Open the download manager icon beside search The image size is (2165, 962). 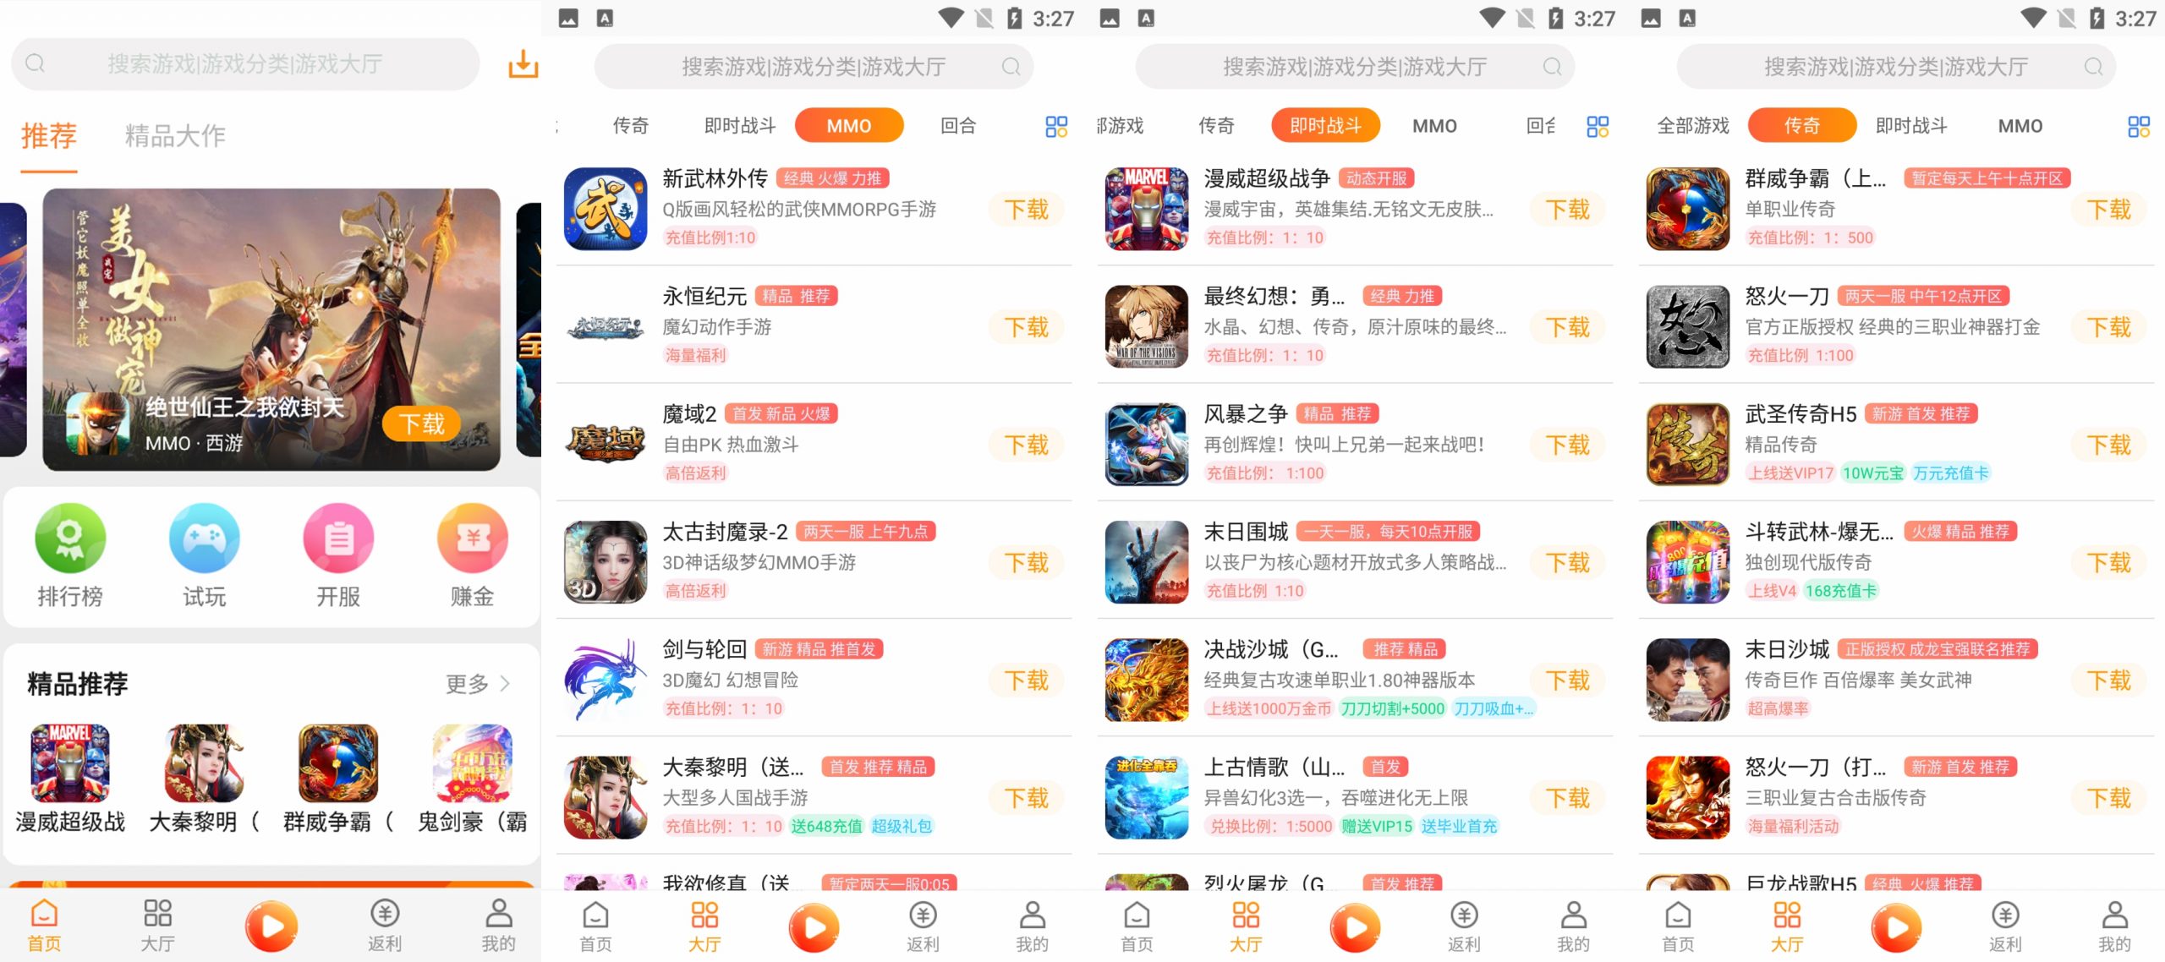(x=523, y=64)
